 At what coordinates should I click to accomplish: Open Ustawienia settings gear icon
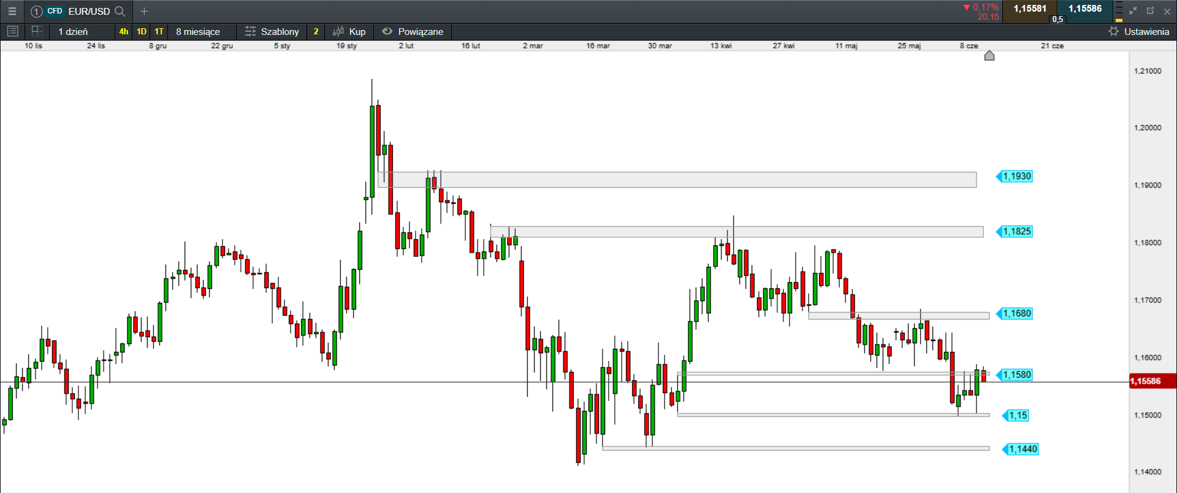tap(1114, 31)
